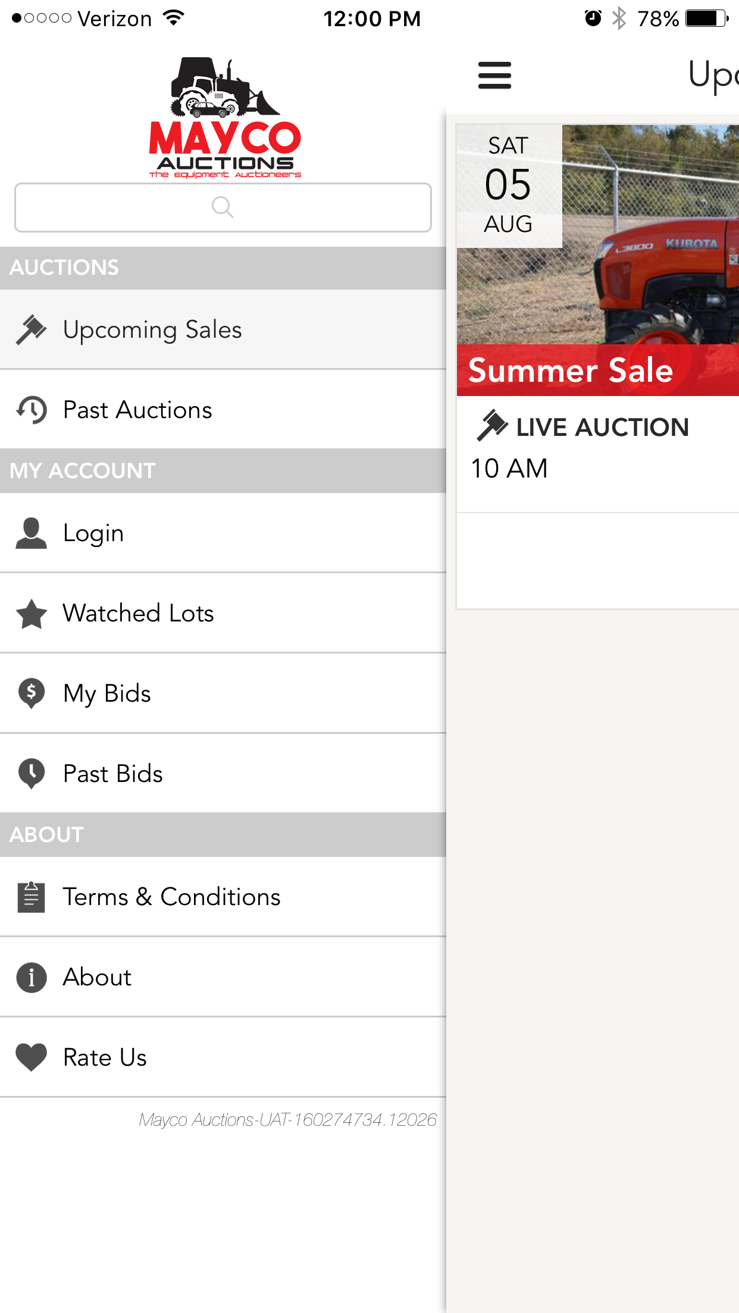Open Terms & Conditions

point(171,897)
